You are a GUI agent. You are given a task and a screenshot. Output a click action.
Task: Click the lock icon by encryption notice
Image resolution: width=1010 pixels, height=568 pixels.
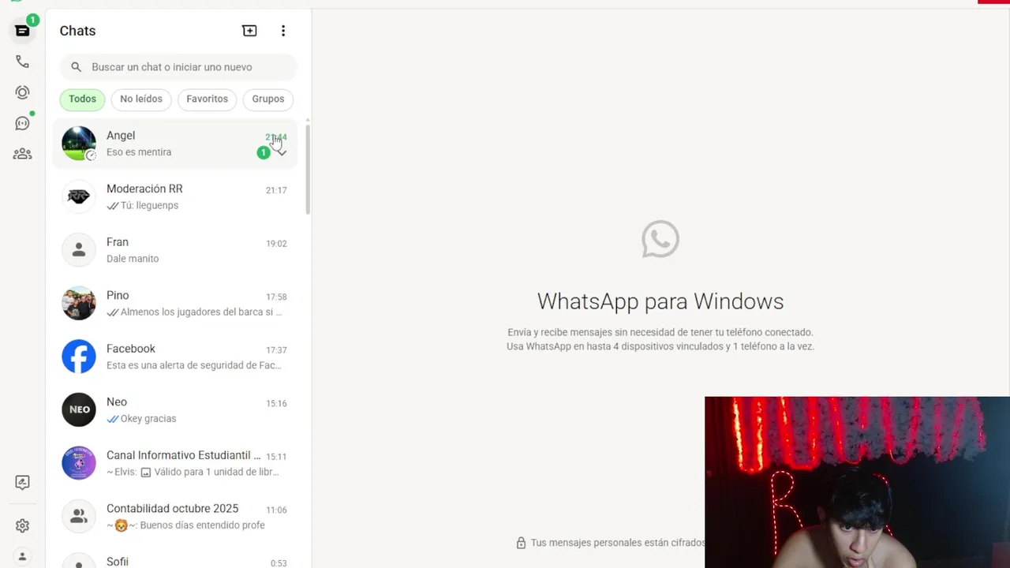(521, 543)
